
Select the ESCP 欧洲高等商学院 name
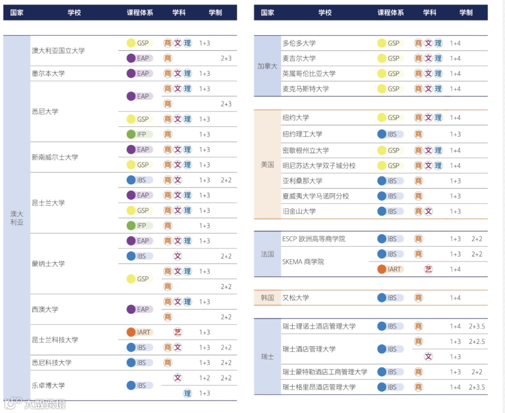[x=314, y=239]
